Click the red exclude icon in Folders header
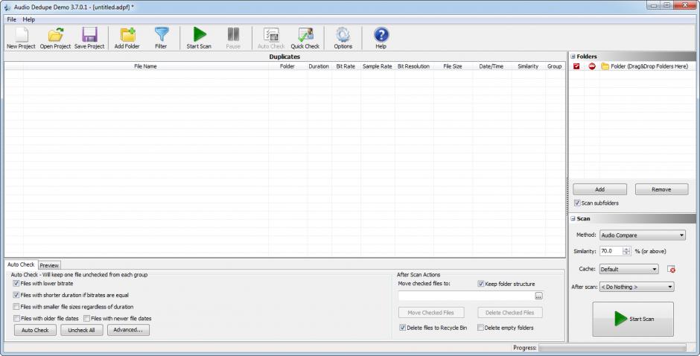The height and width of the screenshot is (356, 700). [x=592, y=66]
